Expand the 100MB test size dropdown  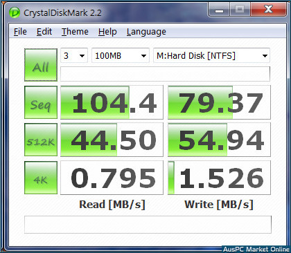click(121, 55)
